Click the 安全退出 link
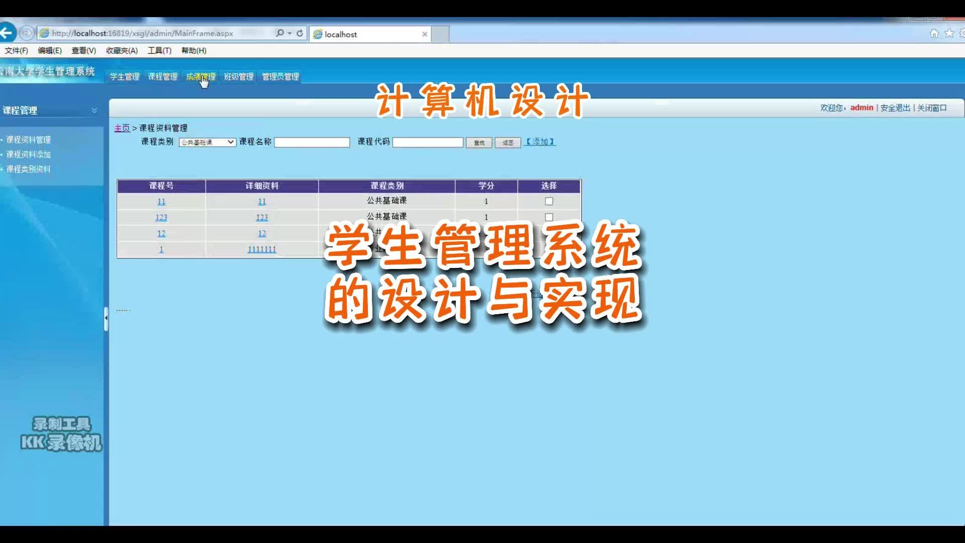Viewport: 965px width, 543px height. pos(895,108)
